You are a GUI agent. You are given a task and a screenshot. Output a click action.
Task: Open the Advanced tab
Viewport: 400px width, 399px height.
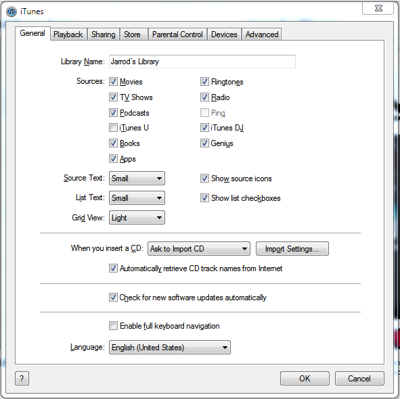(x=262, y=34)
